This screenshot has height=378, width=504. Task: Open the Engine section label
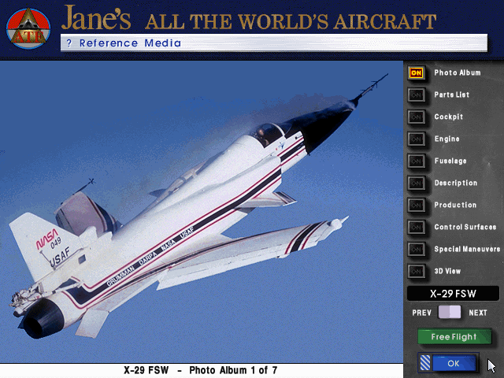pos(447,139)
